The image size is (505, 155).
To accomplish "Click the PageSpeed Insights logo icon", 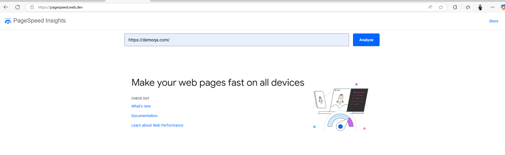I will [x=8, y=21].
